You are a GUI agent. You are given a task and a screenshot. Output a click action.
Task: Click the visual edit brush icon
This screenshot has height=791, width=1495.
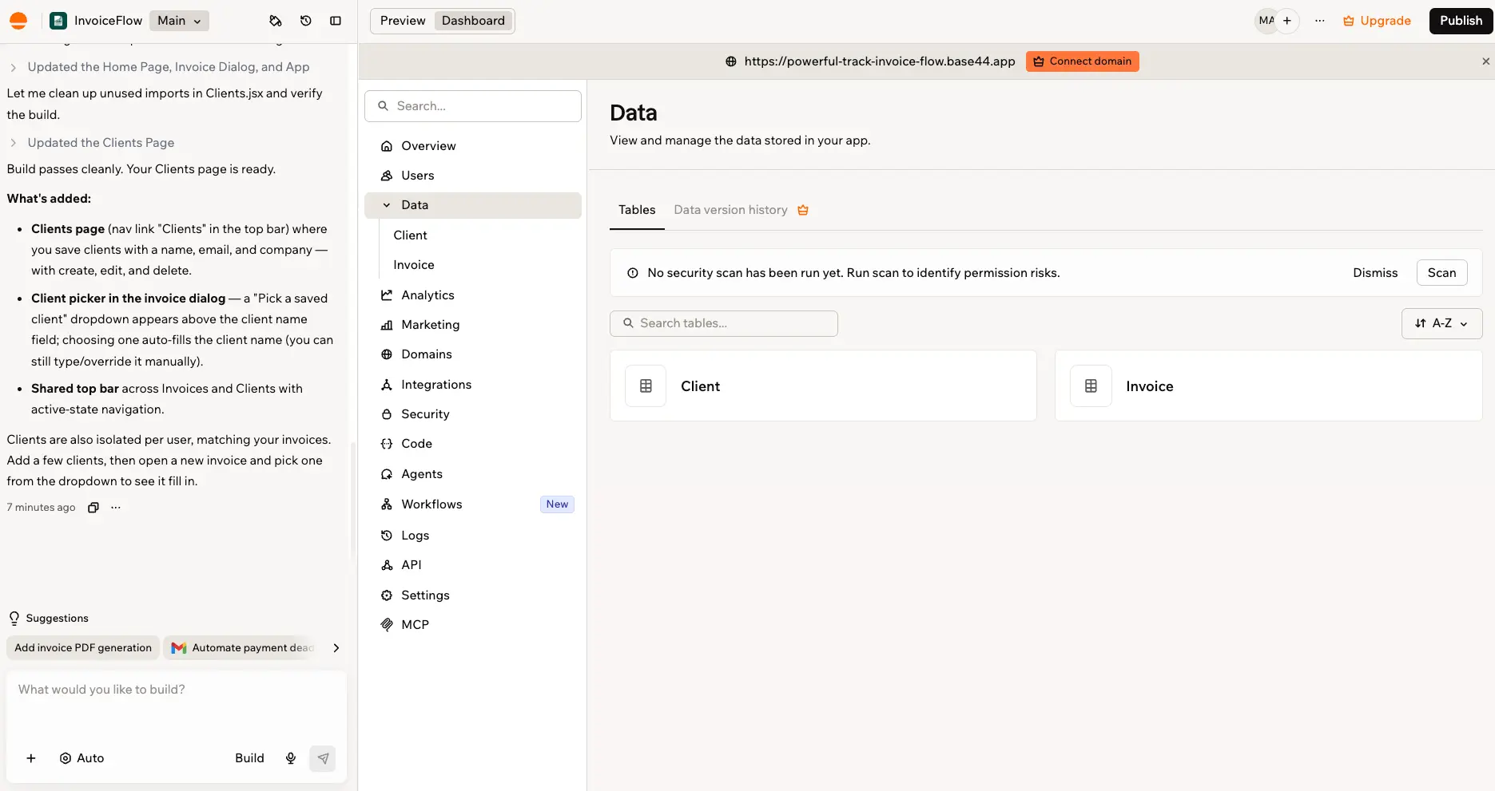coord(276,21)
